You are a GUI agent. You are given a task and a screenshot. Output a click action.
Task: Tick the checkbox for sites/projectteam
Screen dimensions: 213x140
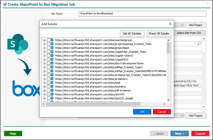tap(48, 48)
